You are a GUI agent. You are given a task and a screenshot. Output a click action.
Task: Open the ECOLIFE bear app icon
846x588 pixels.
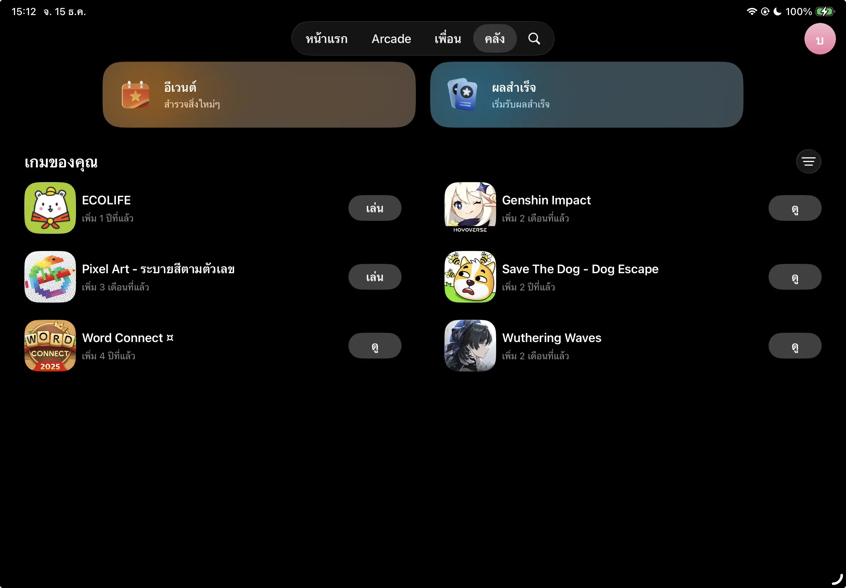click(50, 208)
